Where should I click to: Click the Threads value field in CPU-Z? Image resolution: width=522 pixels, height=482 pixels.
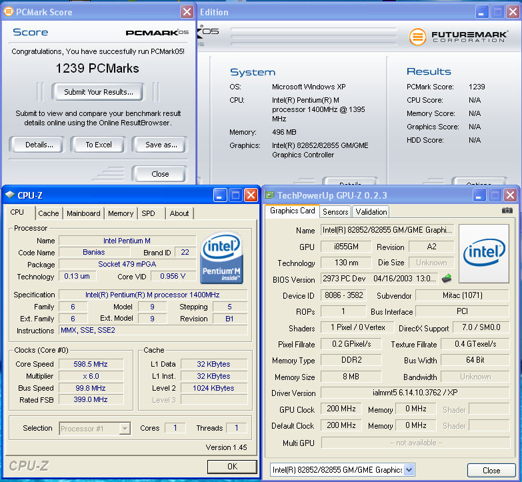click(x=237, y=428)
